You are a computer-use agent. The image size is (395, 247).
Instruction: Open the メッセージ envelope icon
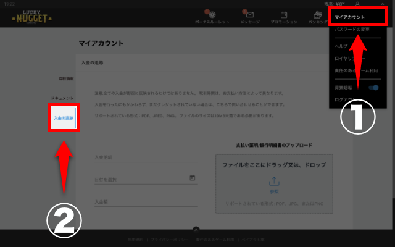(249, 14)
